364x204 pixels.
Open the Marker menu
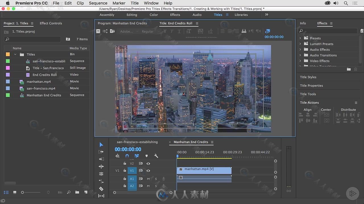pyautogui.click(x=119, y=3)
